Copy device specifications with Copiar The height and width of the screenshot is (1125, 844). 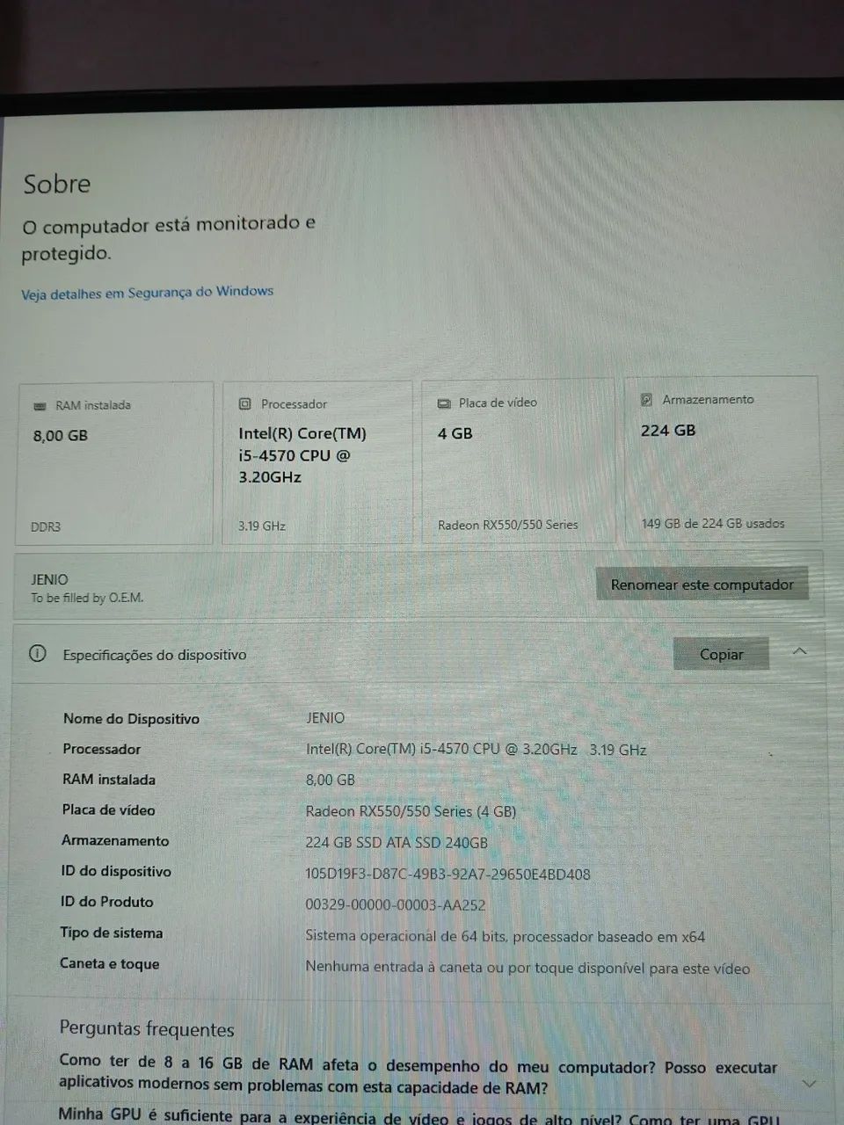[x=721, y=654]
